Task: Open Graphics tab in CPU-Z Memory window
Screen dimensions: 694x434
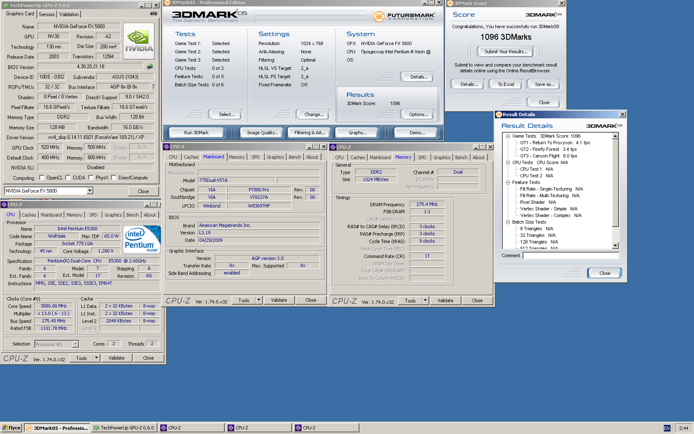Action: pyautogui.click(x=442, y=157)
